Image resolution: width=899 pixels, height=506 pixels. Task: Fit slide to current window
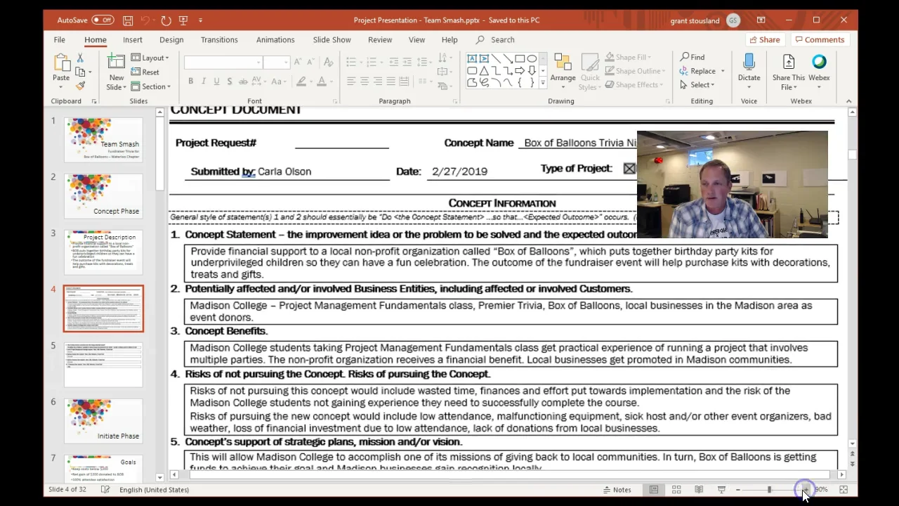click(x=844, y=490)
